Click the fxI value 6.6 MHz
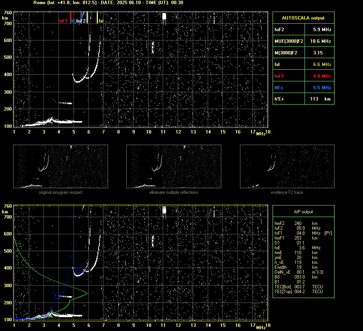Image resolution: width=363 pixels, height=331 pixels. (322, 64)
